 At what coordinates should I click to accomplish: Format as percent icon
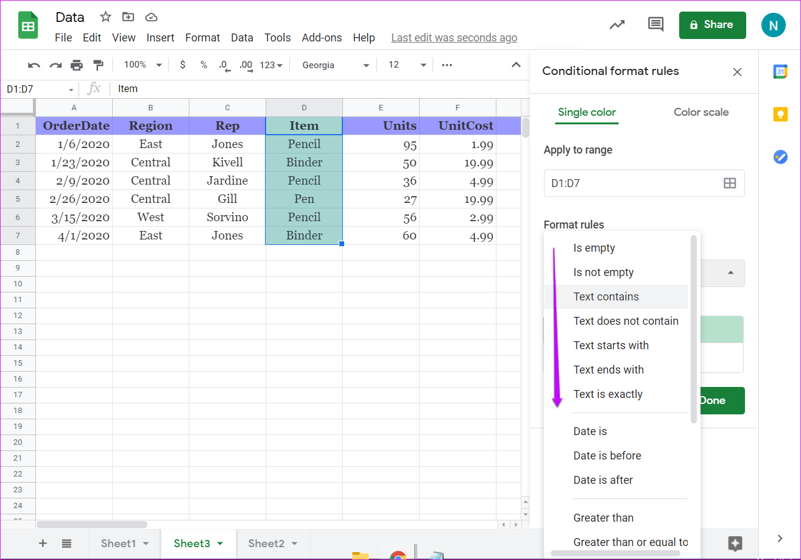(203, 65)
